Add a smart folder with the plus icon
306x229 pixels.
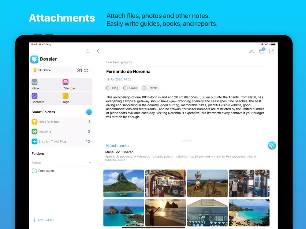tap(89, 112)
